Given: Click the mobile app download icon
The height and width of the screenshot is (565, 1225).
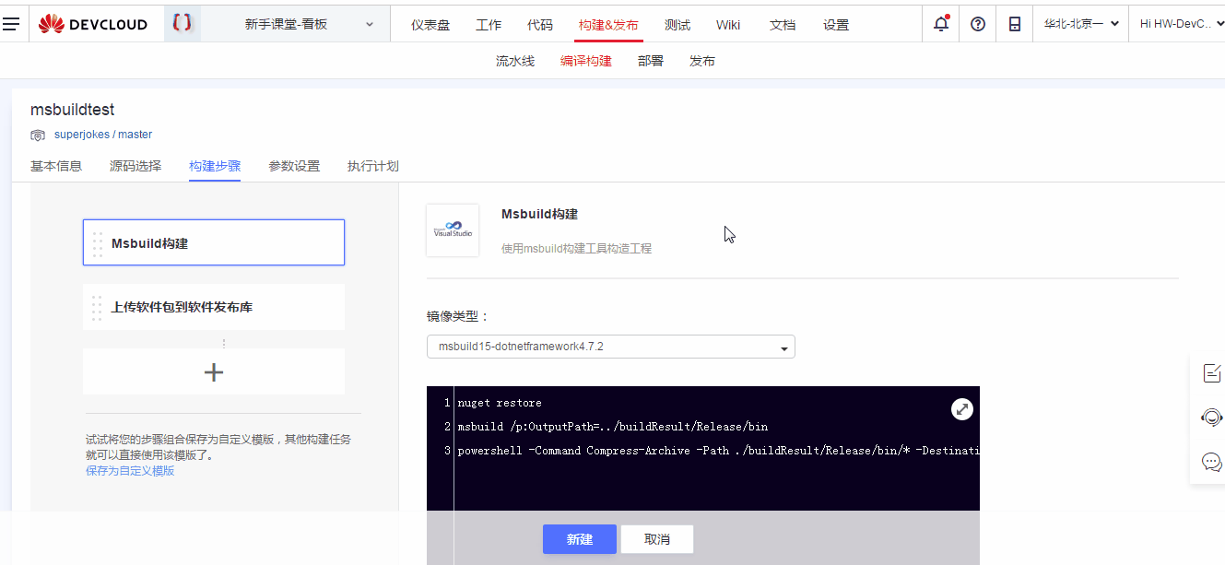Looking at the screenshot, I should (1014, 23).
